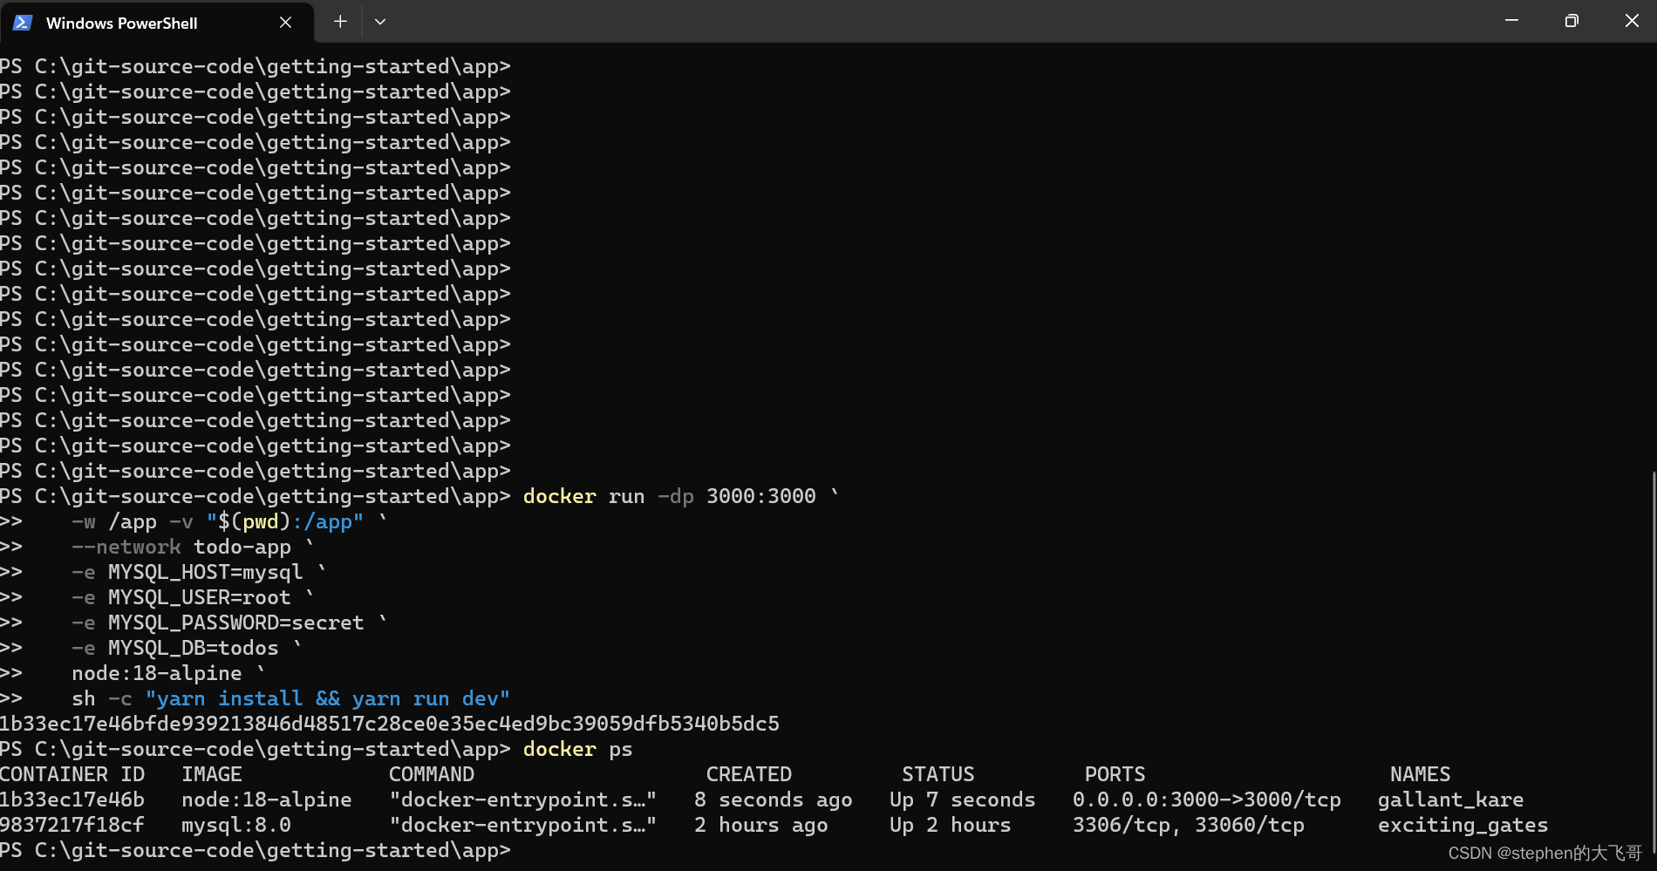Click the 'CONTAINER ID' column header
1657x871 pixels.
72,774
